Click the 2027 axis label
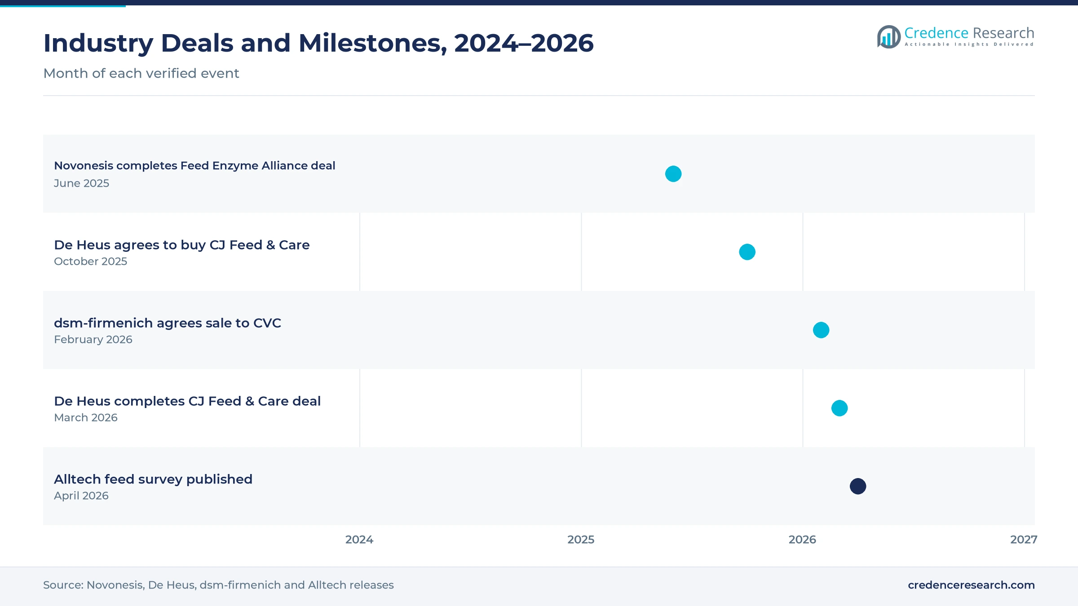Screen dimensions: 1078x606 click(x=1024, y=540)
